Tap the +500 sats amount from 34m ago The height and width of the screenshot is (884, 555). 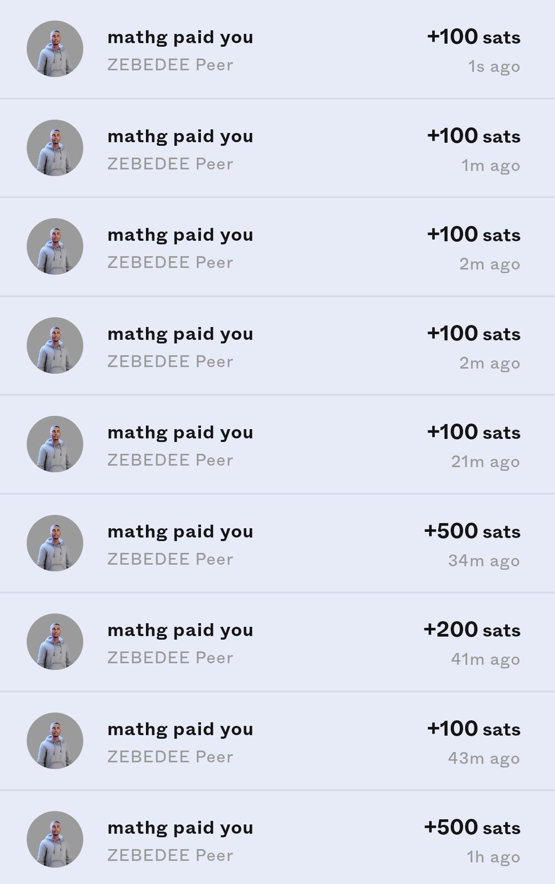pyautogui.click(x=472, y=531)
